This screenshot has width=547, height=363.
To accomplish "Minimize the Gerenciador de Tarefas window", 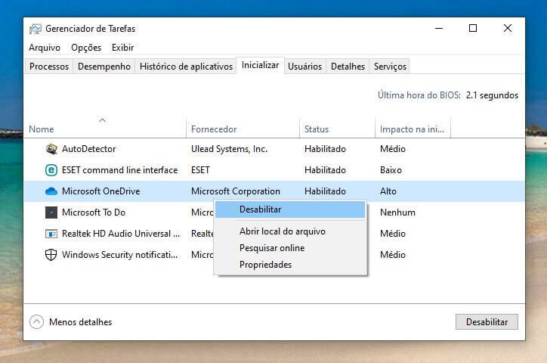I will [439, 28].
